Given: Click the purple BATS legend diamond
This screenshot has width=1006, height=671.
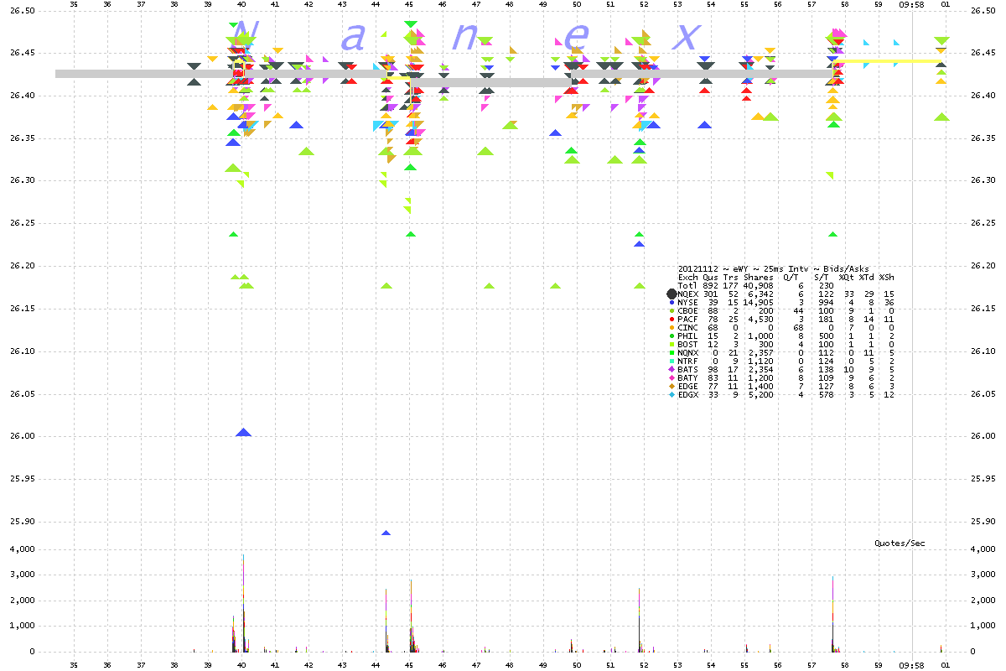Looking at the screenshot, I should pos(672,369).
